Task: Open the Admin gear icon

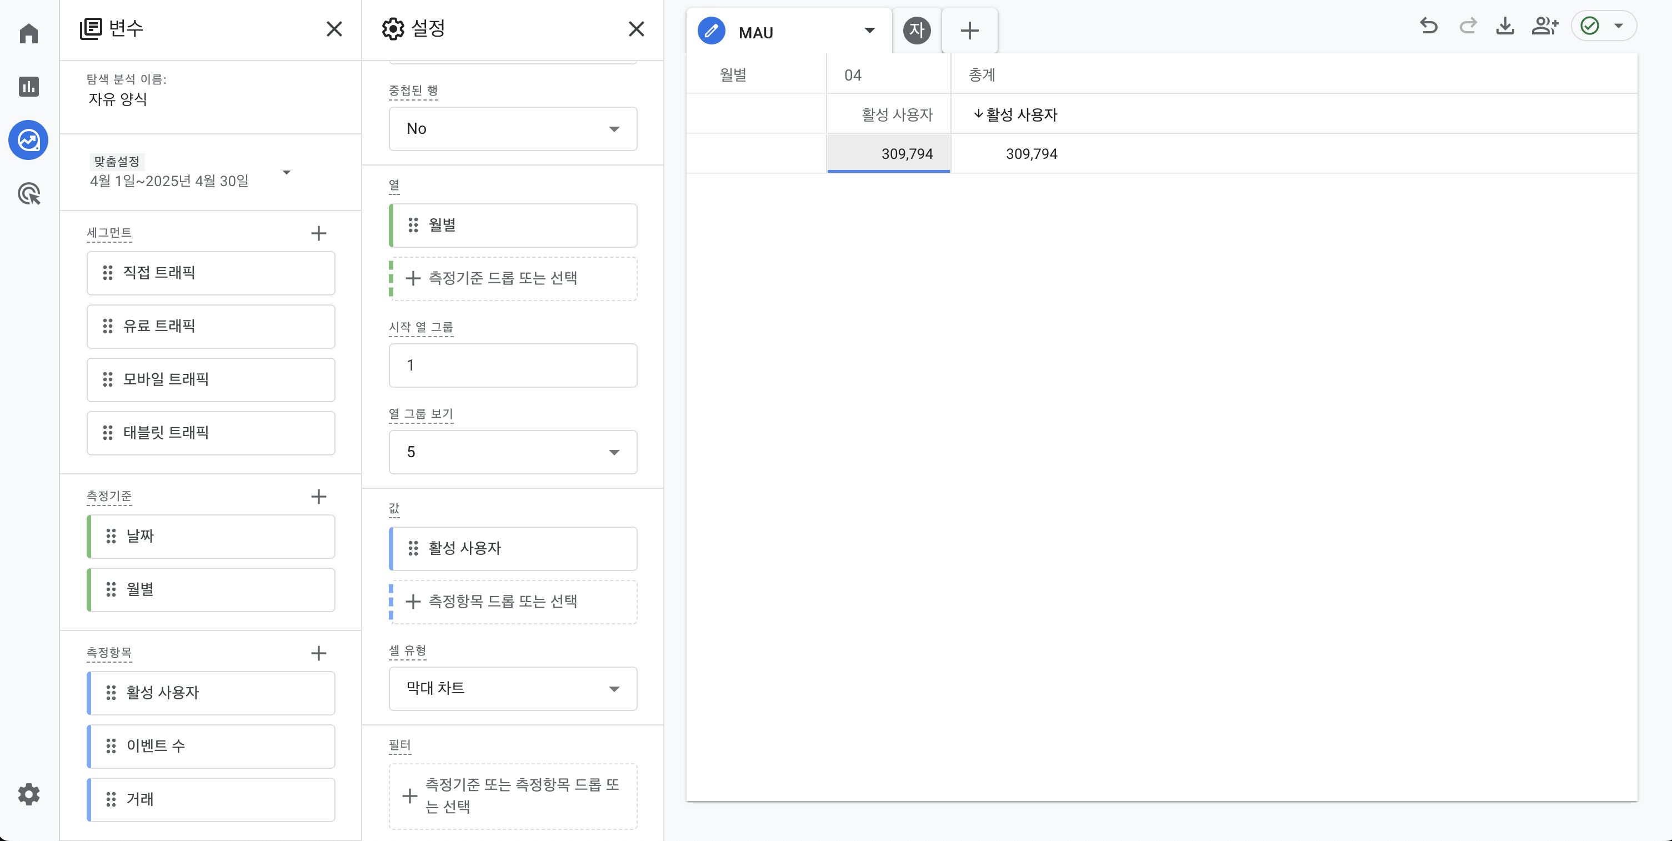Action: pyautogui.click(x=28, y=794)
